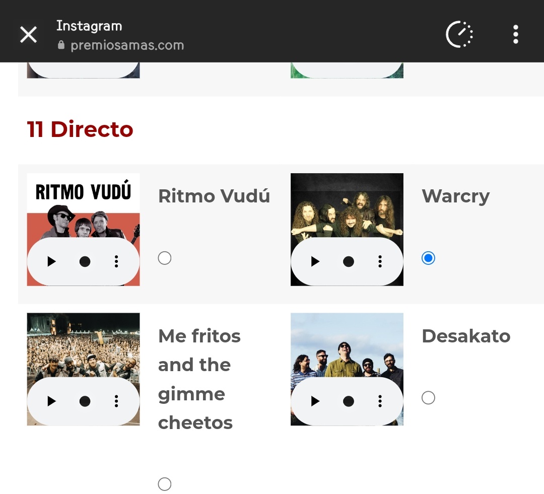Tap the padlock icon beside the URL
Viewport: 544px width, 494px height.
coord(61,45)
